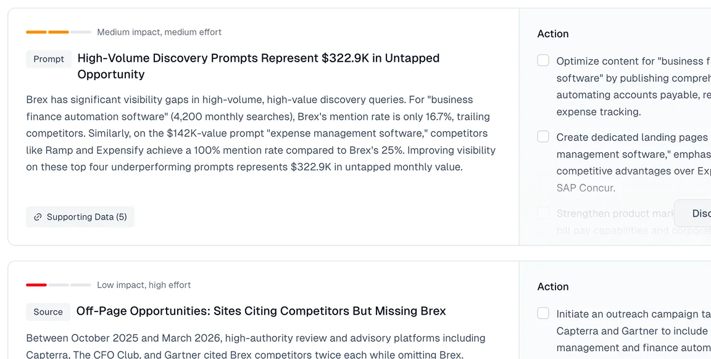711x359 pixels.
Task: Open the Supporting Data (5) button
Action: coord(80,217)
